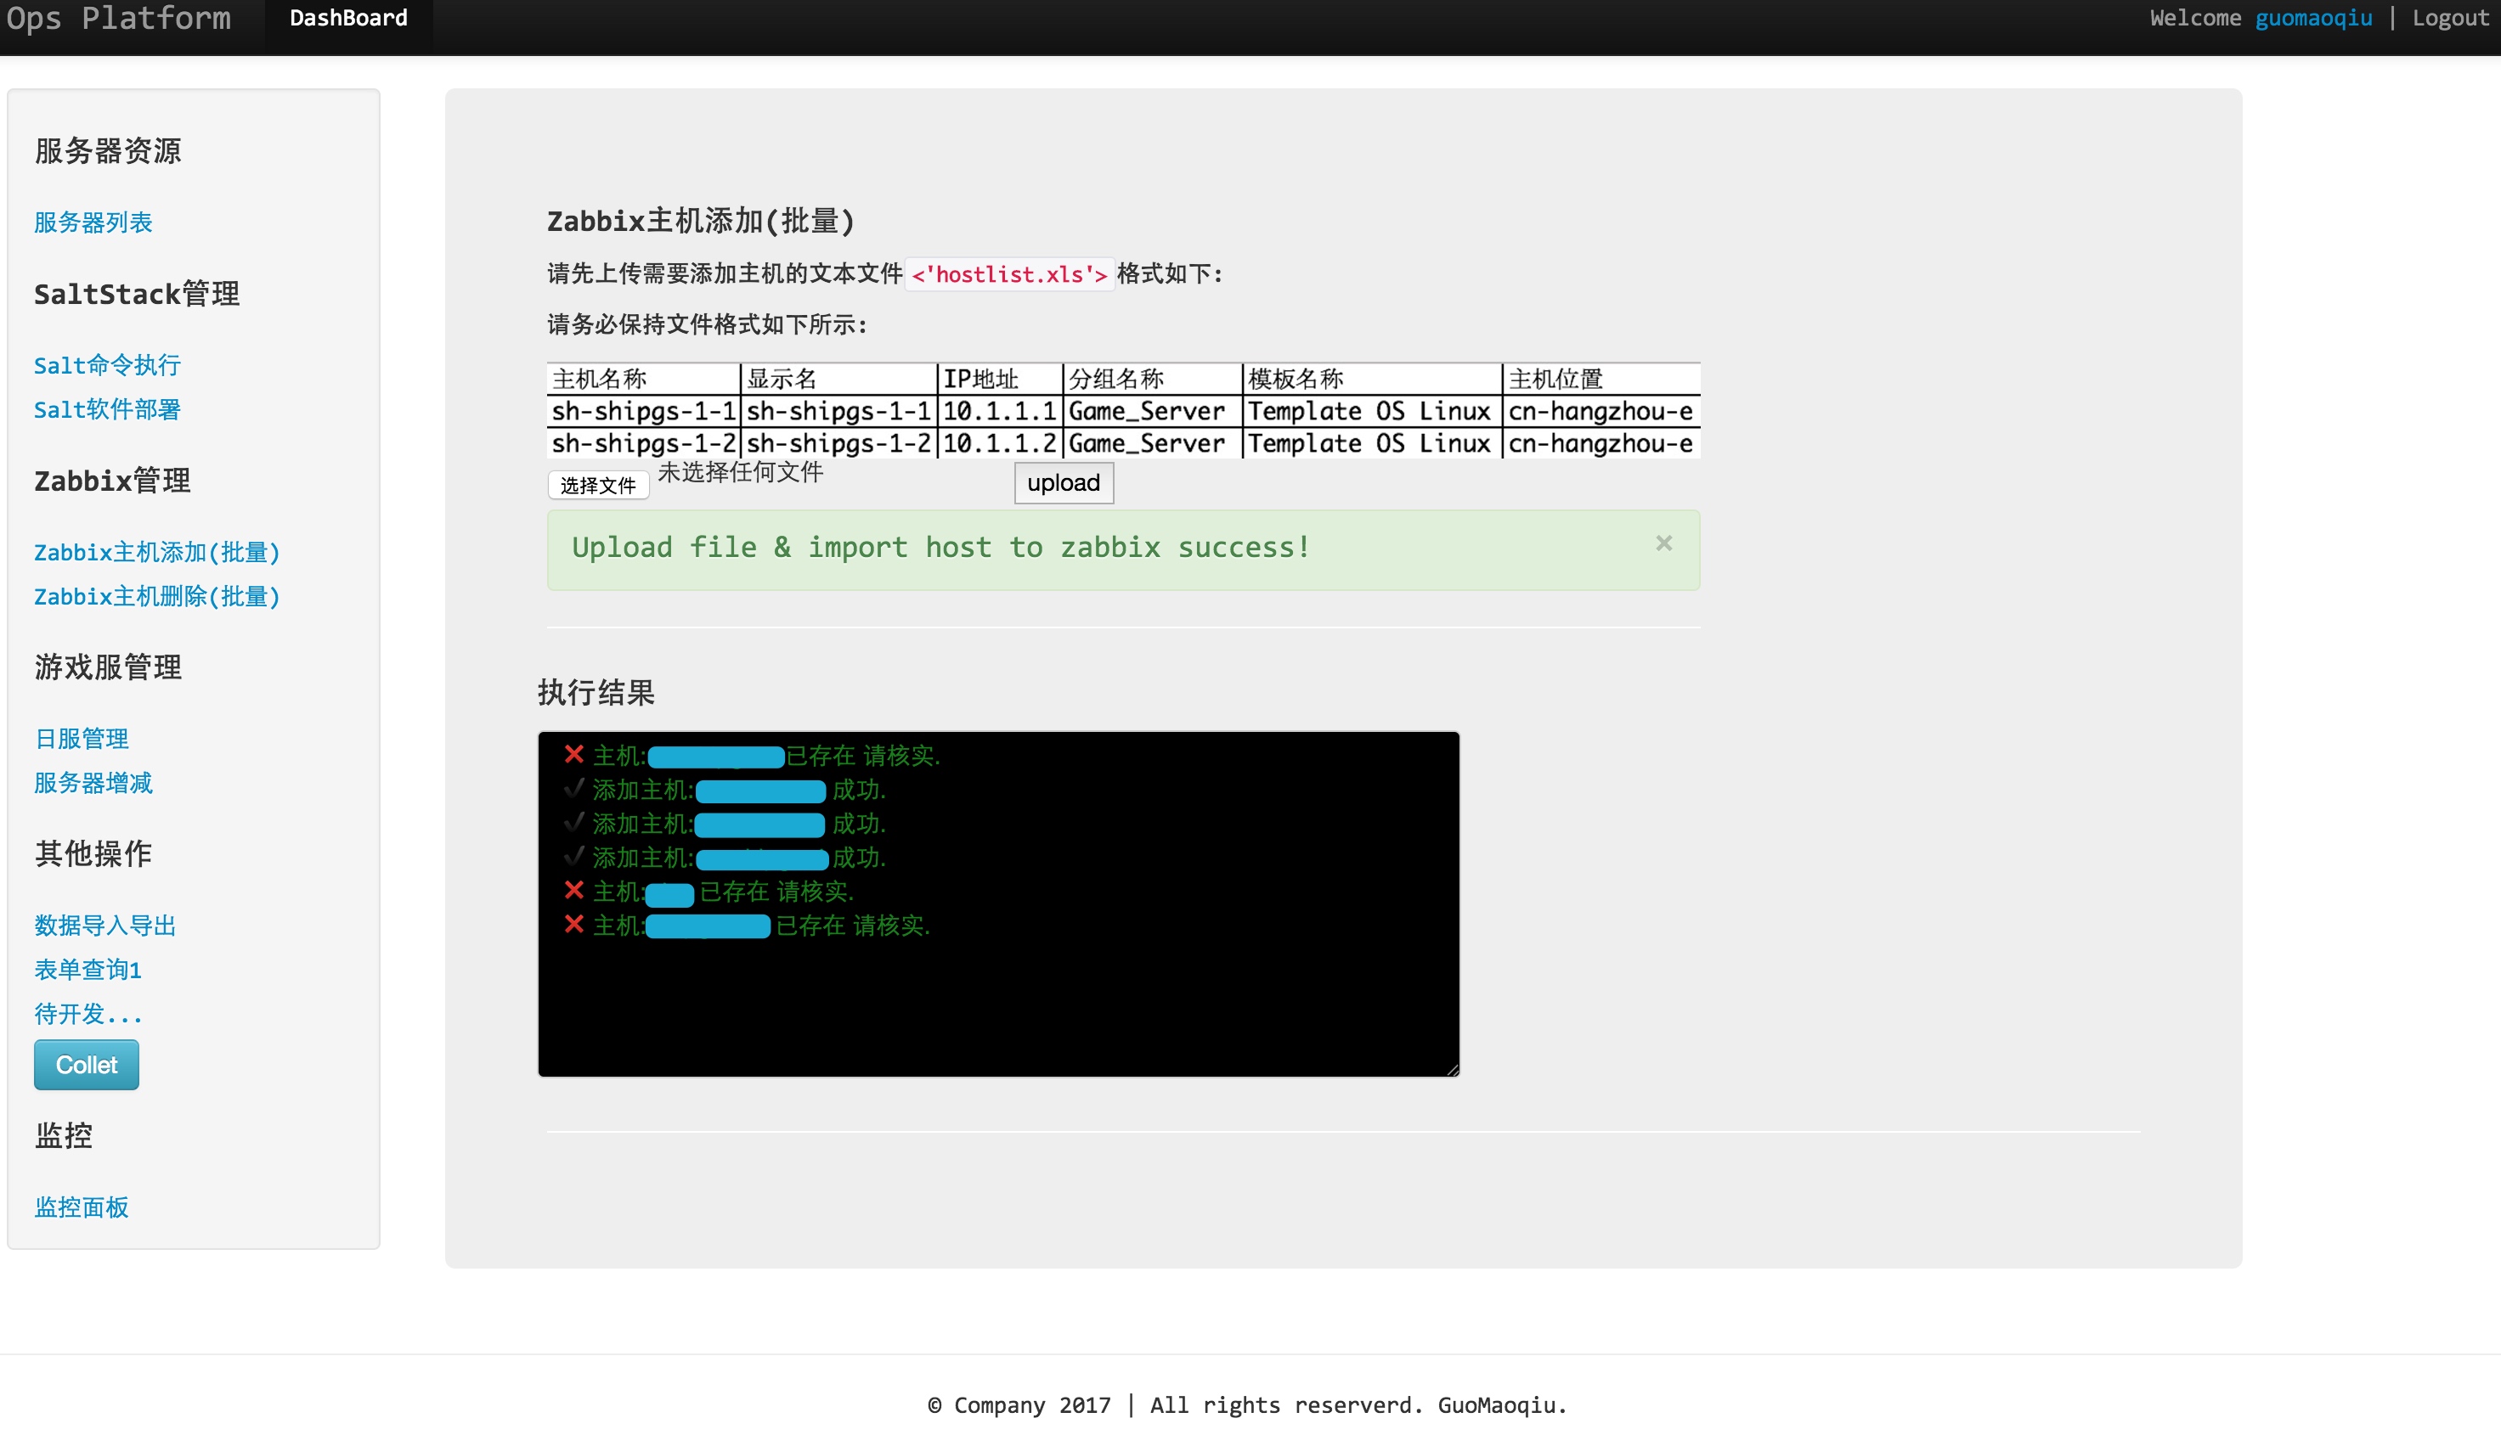Screen dimensions: 2501x1435
Task: Click the 10.1.1.1 IP address cell
Action: click(1000, 411)
